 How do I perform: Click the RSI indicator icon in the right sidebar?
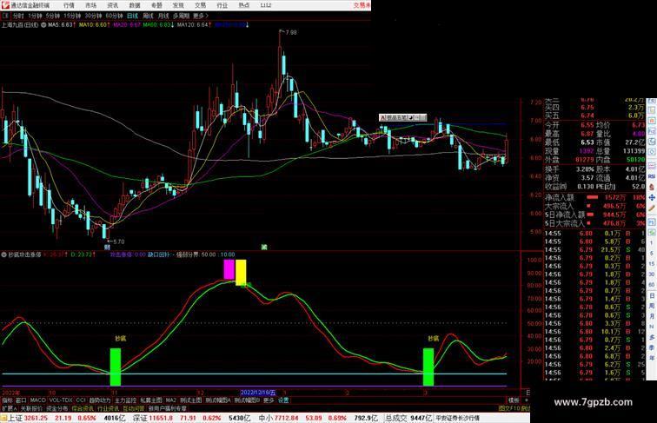click(652, 176)
